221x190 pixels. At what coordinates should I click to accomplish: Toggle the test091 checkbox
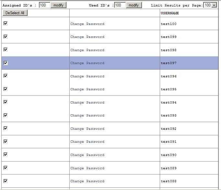(x=6, y=141)
